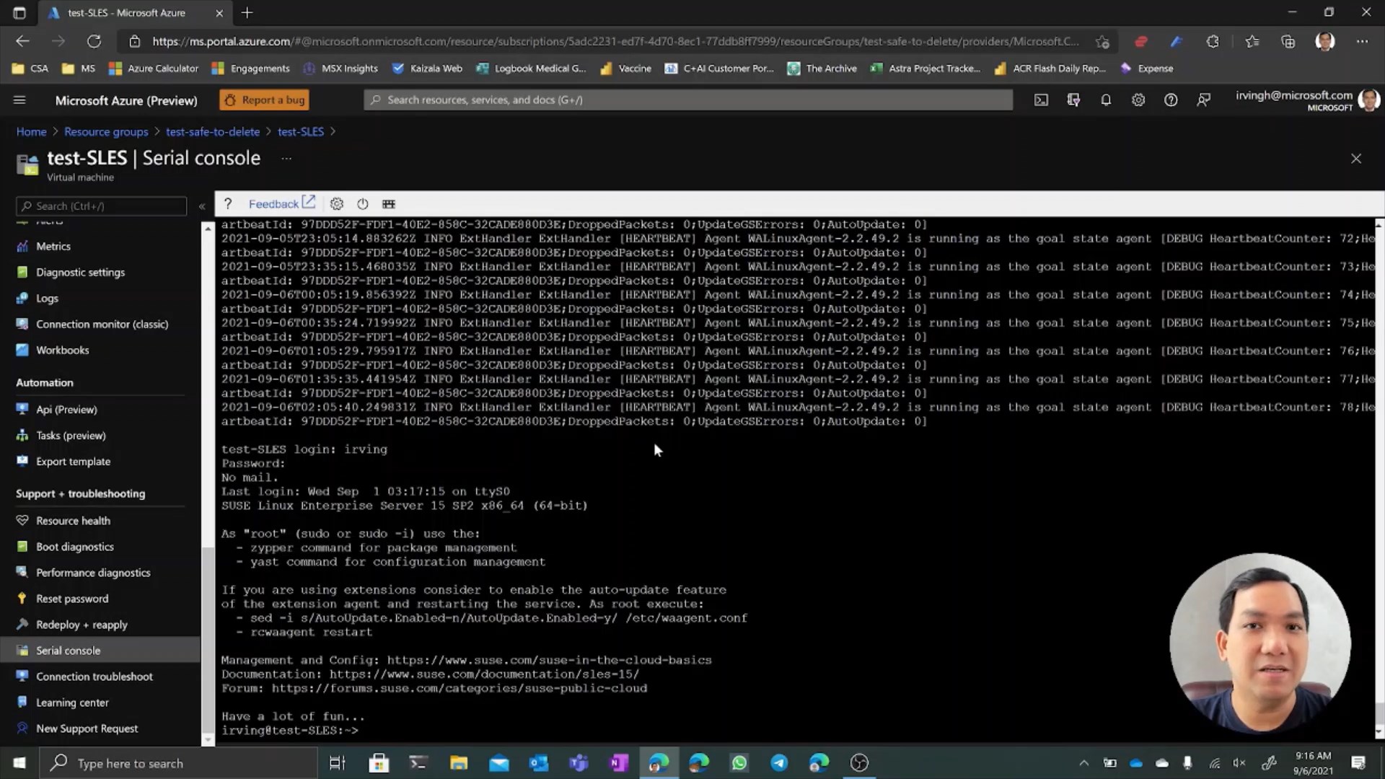Open the serial console help question mark

pyautogui.click(x=228, y=204)
